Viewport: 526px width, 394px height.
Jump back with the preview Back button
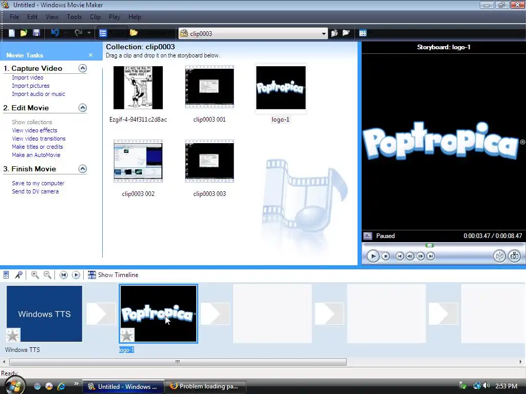click(400, 257)
